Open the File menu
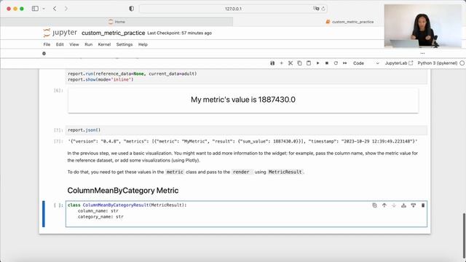 (47, 44)
